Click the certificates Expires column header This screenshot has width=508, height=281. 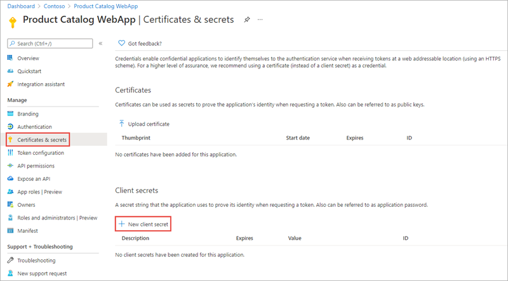pyautogui.click(x=355, y=138)
